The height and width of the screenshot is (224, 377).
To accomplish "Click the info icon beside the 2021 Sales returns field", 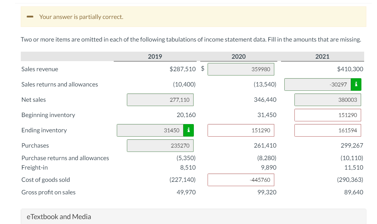I will click(x=356, y=84).
